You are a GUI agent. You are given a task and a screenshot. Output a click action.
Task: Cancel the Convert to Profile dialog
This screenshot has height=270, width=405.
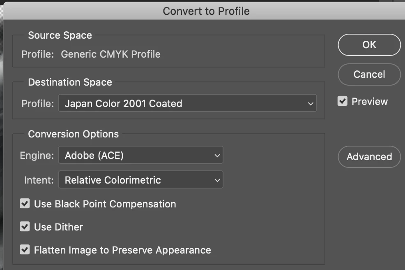[x=369, y=74]
